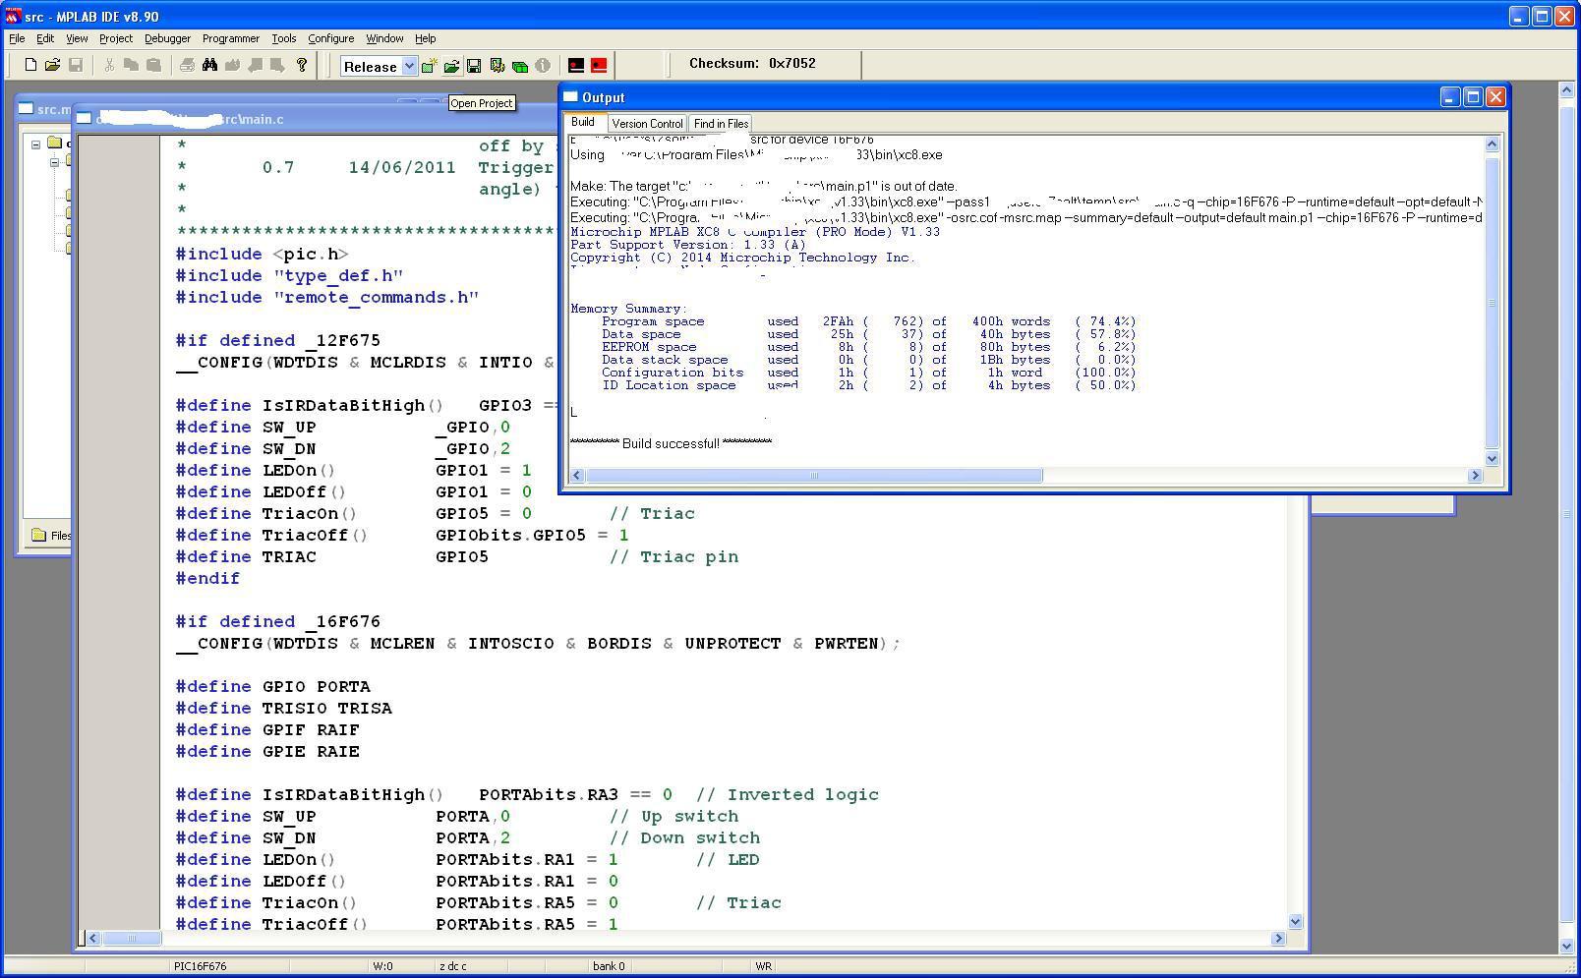Image resolution: width=1581 pixels, height=978 pixels.
Task: Click the Open Project folder icon
Action: click(451, 66)
